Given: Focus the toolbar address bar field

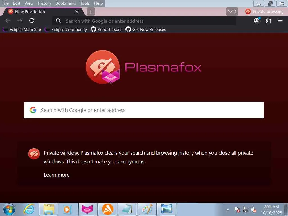Looking at the screenshot, I should [x=144, y=21].
